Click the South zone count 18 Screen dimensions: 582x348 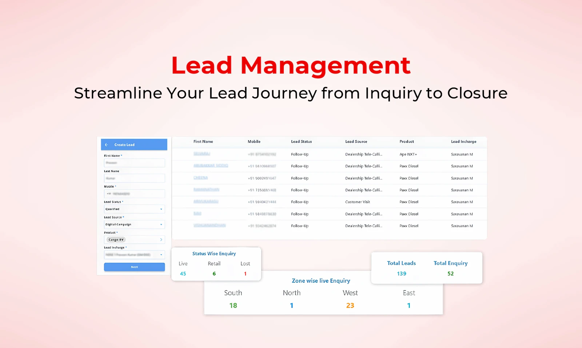(x=233, y=305)
